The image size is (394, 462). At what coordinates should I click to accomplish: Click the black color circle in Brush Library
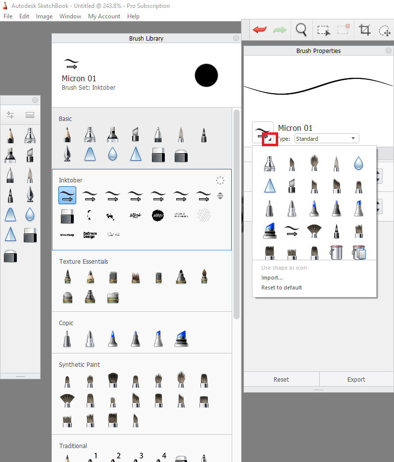(x=206, y=75)
